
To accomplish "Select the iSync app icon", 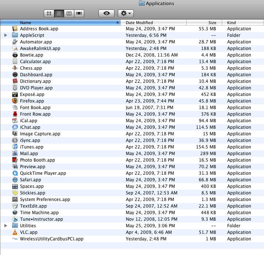I will pyautogui.click(x=15, y=140).
